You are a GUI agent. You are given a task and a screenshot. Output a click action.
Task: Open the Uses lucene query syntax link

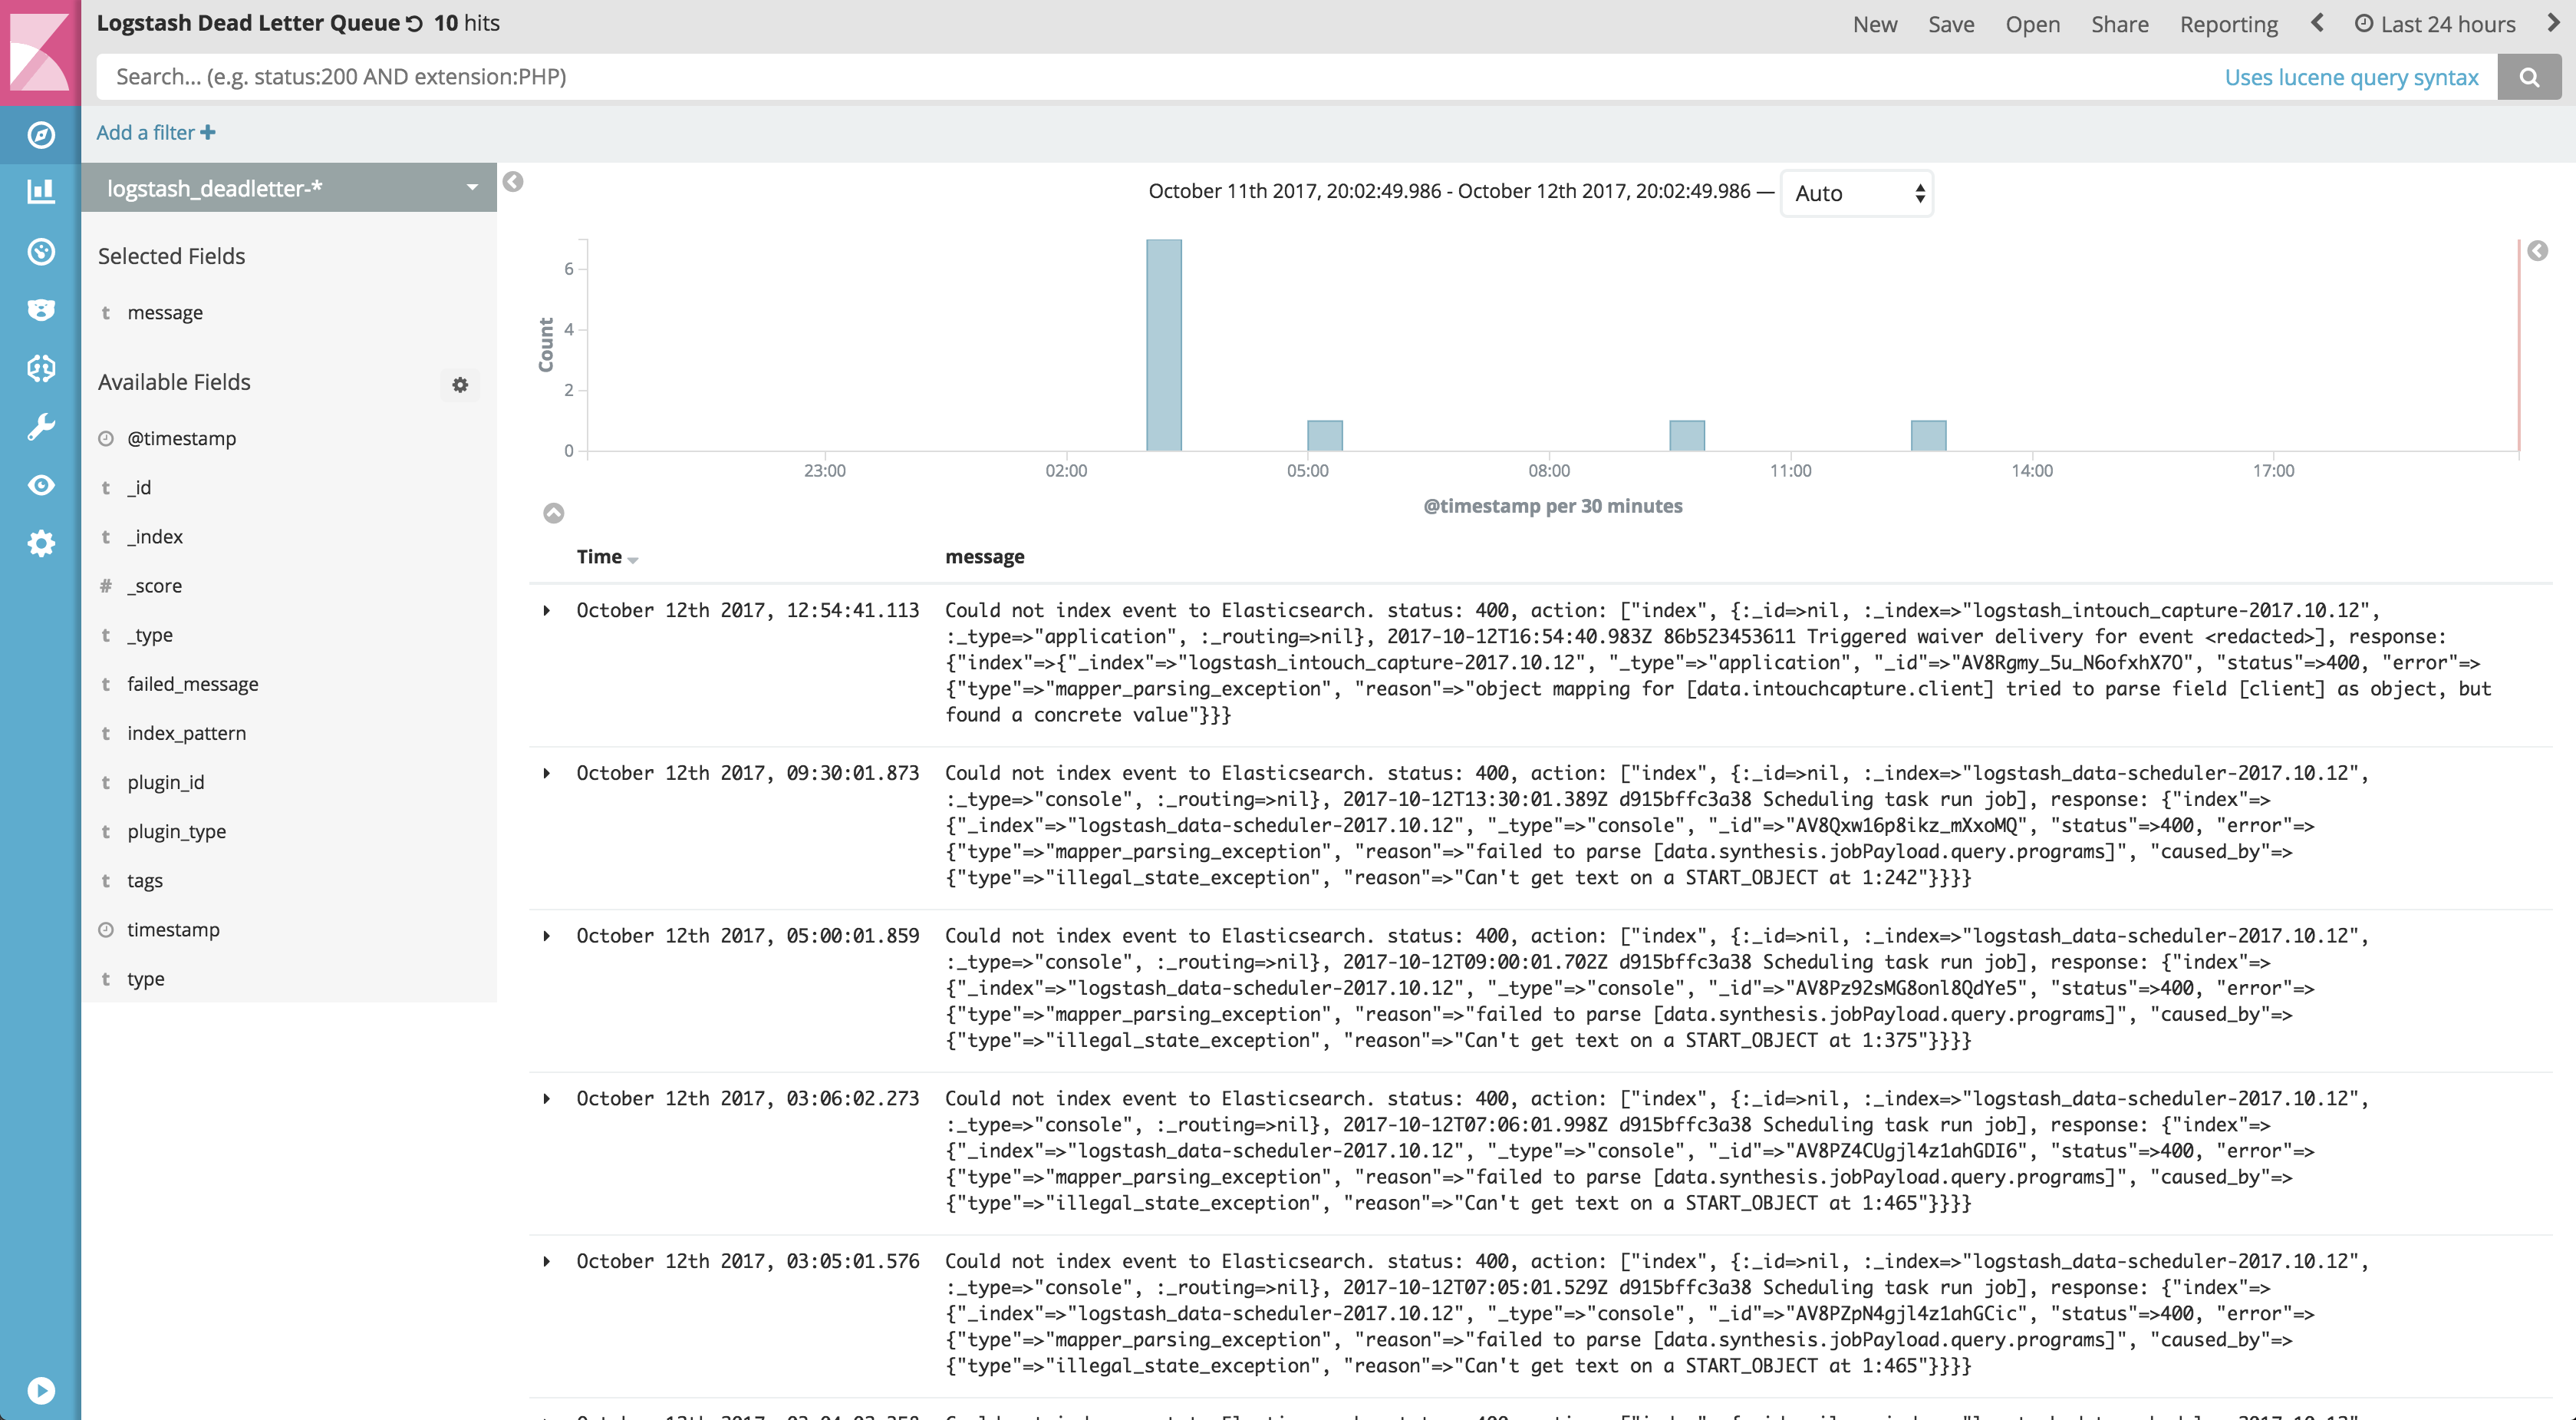[2352, 77]
